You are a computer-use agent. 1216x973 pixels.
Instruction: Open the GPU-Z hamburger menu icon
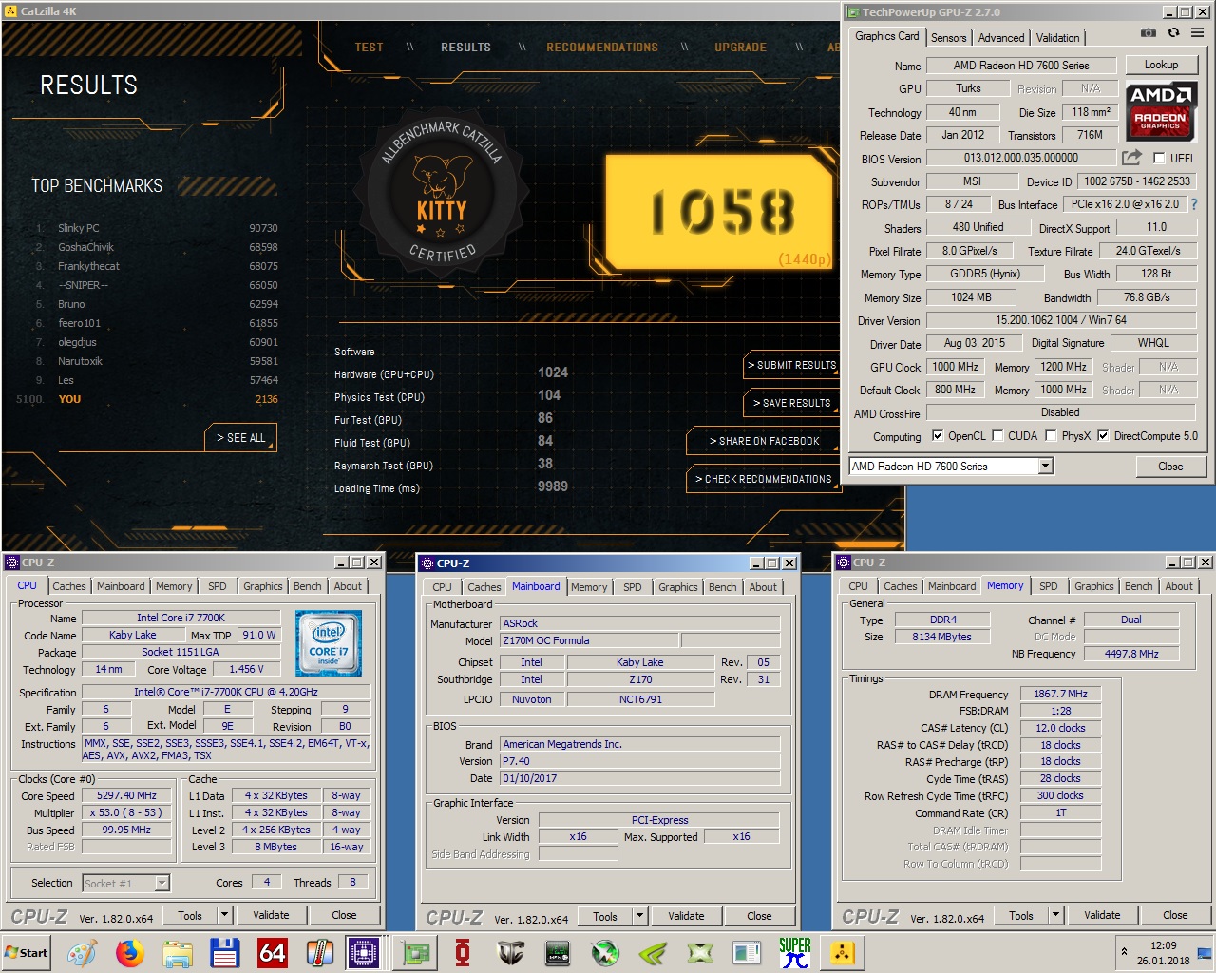pyautogui.click(x=1197, y=32)
